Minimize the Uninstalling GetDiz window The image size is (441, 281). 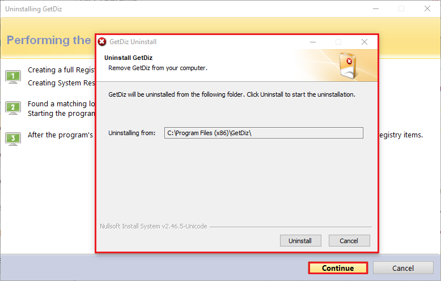[376, 9]
